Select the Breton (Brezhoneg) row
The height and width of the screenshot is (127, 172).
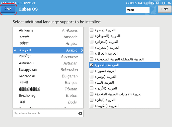coord(48,96)
